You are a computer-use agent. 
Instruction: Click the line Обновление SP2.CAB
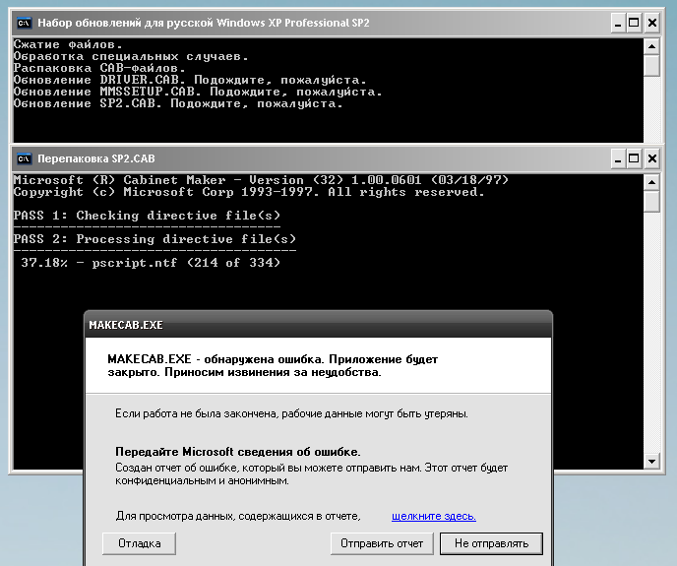(x=178, y=103)
